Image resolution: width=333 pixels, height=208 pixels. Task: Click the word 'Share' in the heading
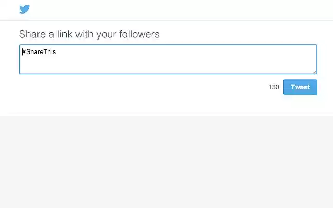click(x=31, y=34)
